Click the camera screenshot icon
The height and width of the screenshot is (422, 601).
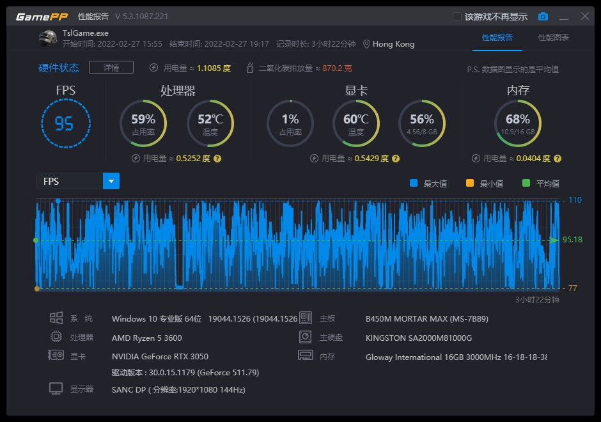(x=543, y=17)
